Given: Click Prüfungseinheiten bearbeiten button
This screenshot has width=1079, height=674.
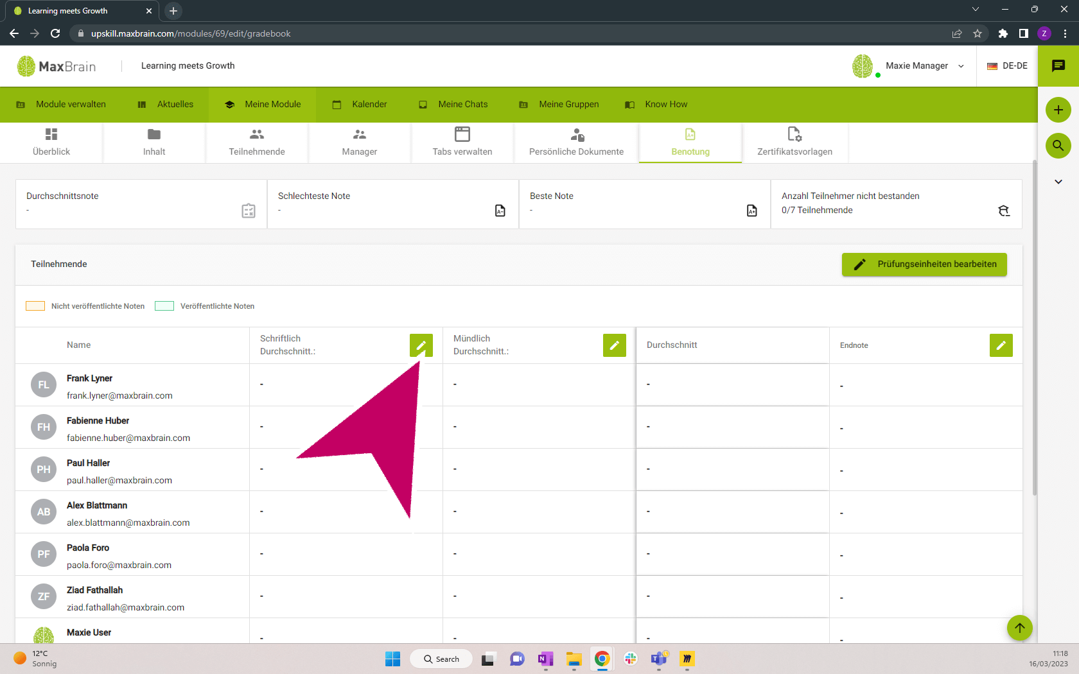Looking at the screenshot, I should tap(924, 264).
